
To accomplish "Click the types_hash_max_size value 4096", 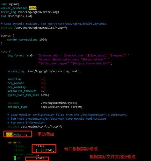I will [x=44, y=95].
